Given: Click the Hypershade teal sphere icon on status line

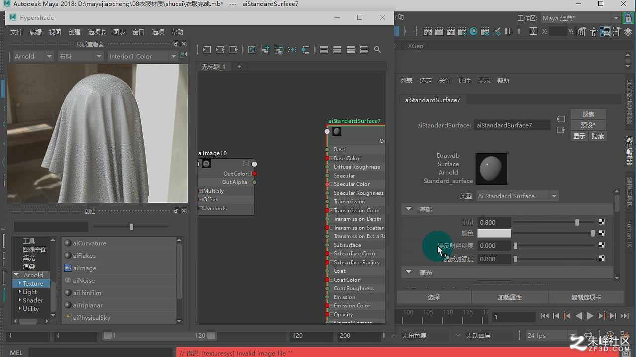Looking at the screenshot, I should (x=474, y=31).
